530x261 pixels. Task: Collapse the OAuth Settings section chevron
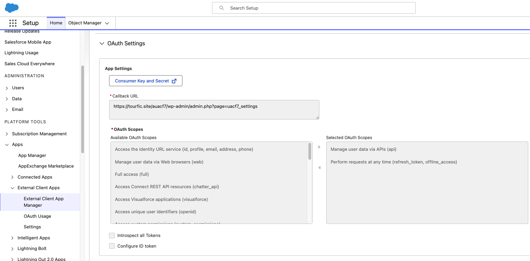(102, 44)
